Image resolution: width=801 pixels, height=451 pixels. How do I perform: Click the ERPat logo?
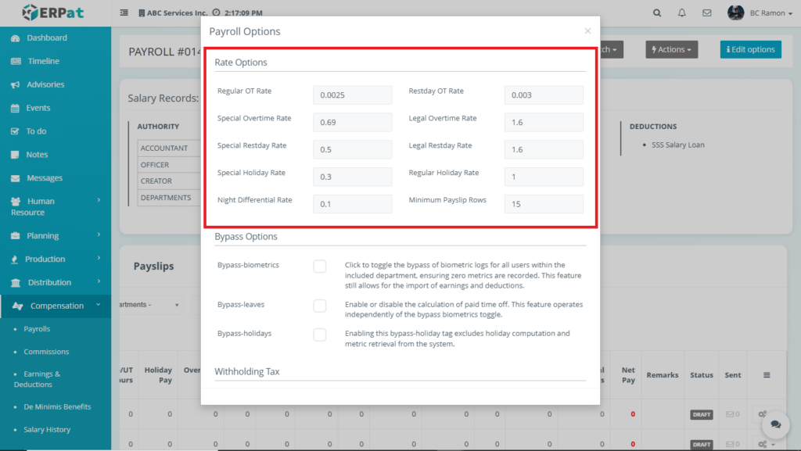pyautogui.click(x=53, y=13)
